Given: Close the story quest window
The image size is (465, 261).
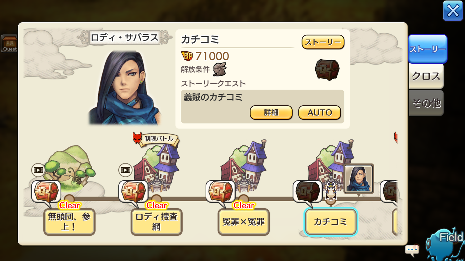Looking at the screenshot, I should (453, 11).
